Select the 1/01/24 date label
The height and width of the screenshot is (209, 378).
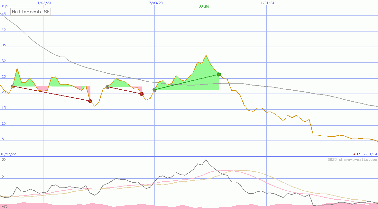pos(267,3)
